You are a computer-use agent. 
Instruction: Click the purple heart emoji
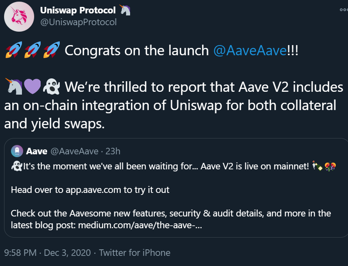point(33,87)
